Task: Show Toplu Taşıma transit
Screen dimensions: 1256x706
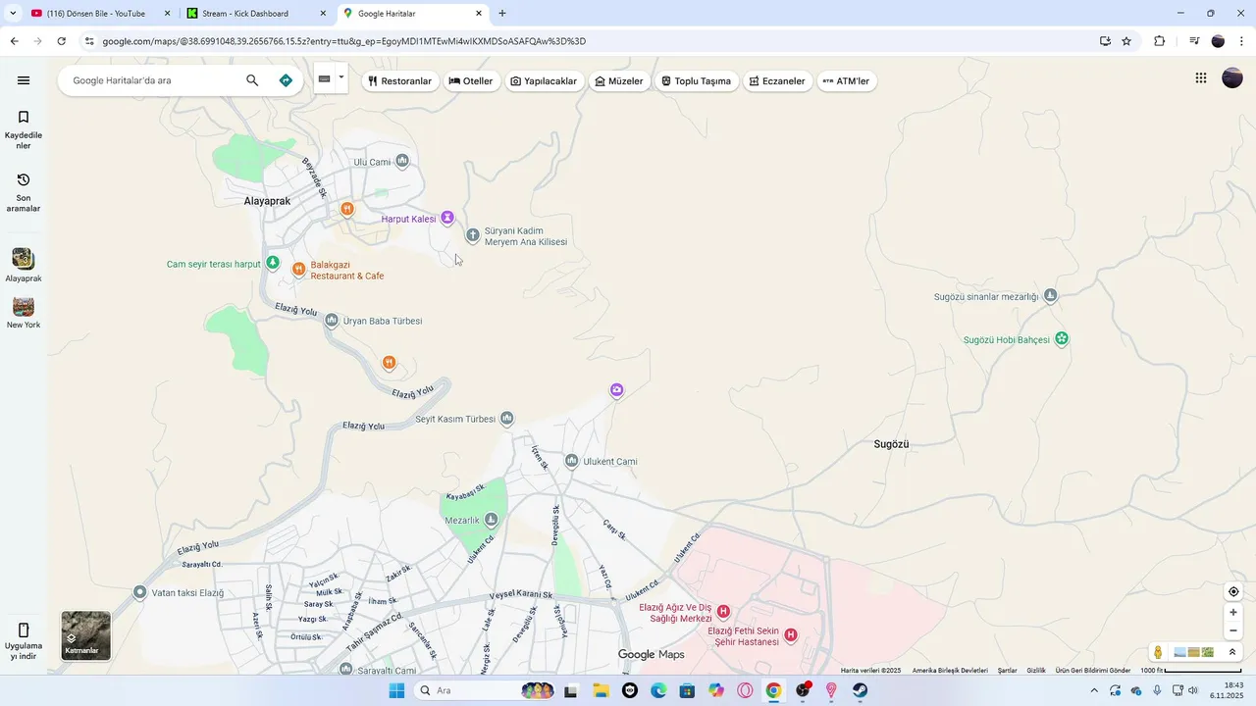Action: click(x=697, y=81)
